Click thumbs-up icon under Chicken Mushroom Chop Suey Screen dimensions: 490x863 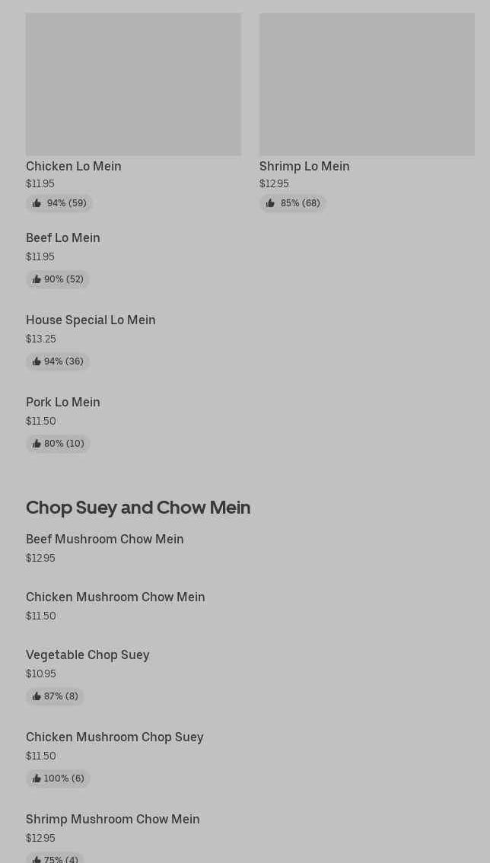(x=37, y=778)
